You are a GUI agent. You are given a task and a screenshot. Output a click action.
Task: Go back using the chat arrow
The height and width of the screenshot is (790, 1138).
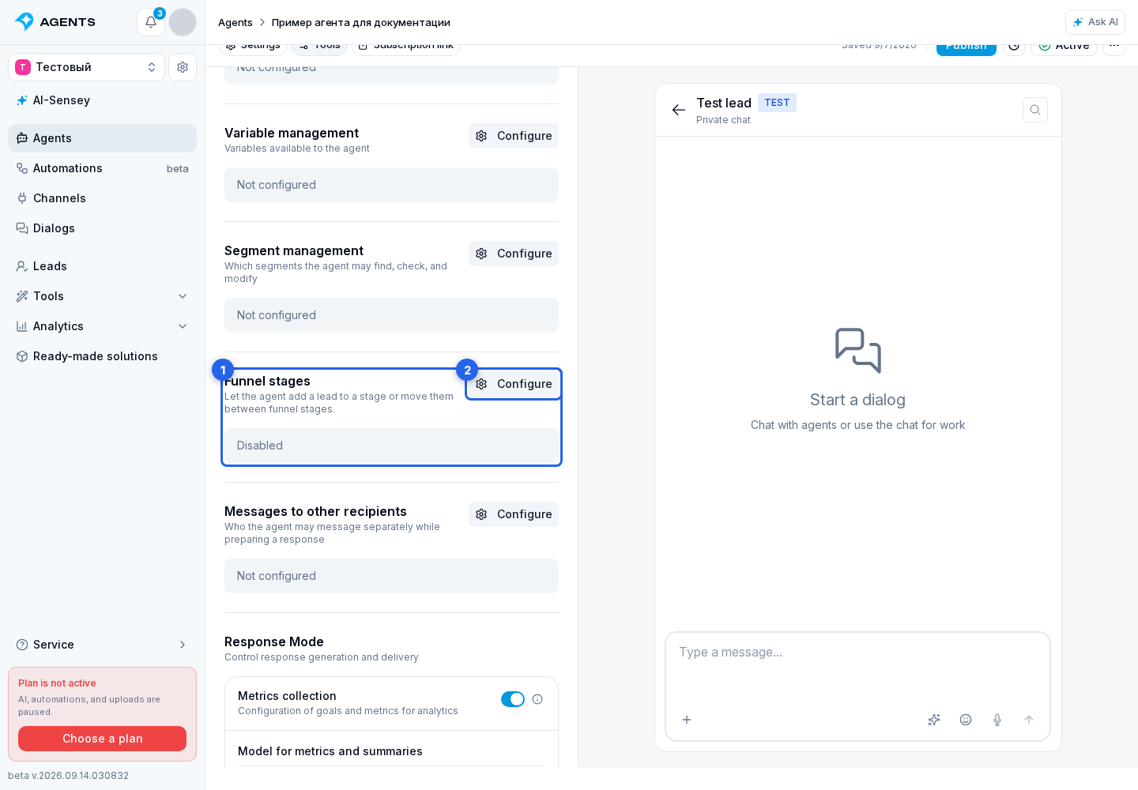coord(678,110)
